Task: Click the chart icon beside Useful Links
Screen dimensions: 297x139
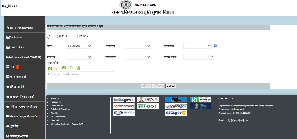Action: pyautogui.click(x=8, y=47)
